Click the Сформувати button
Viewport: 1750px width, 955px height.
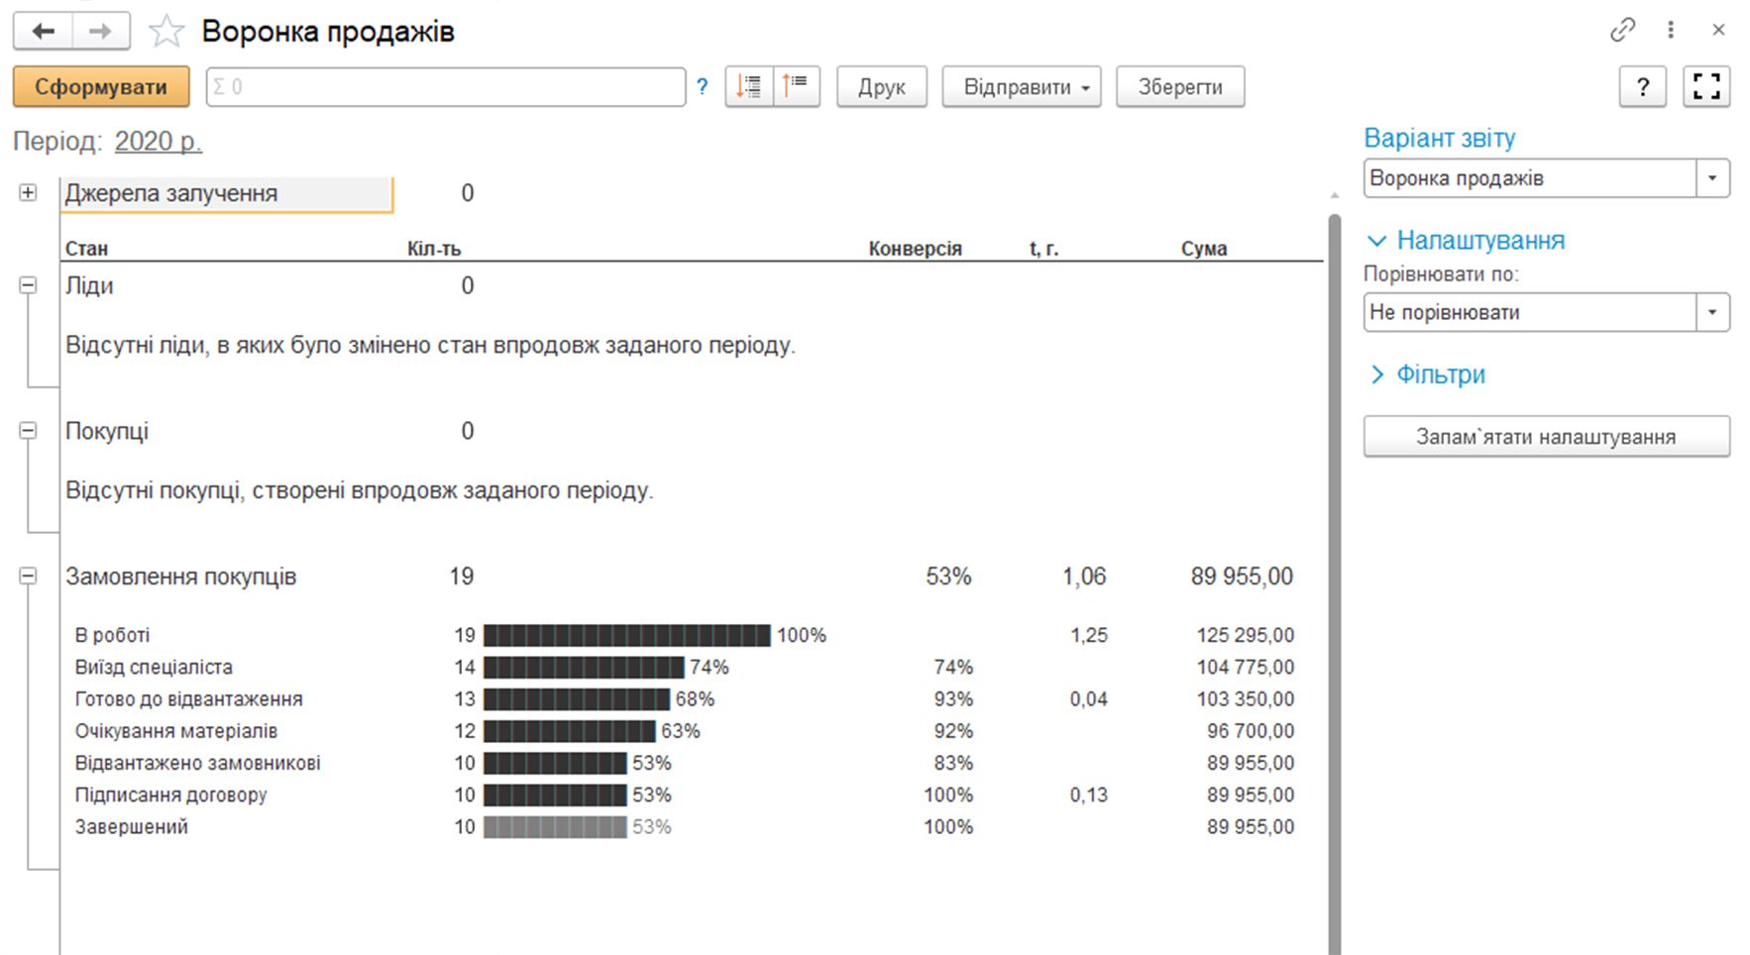(101, 87)
